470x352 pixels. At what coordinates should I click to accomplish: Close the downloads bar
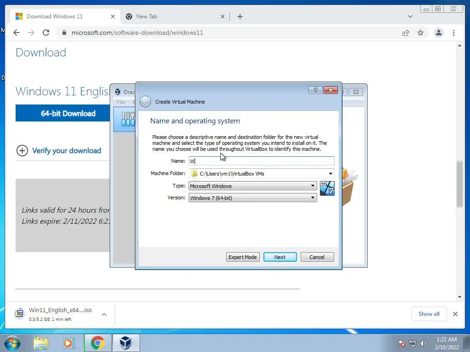click(x=455, y=314)
